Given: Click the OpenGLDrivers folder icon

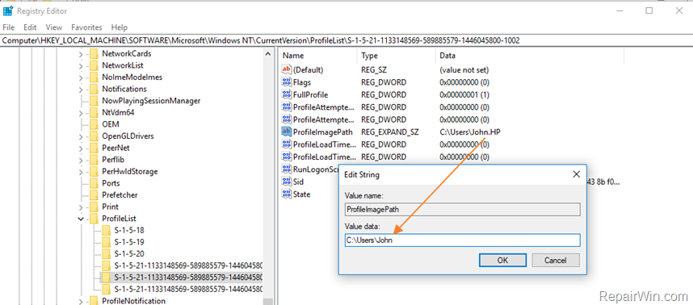Looking at the screenshot, I should (94, 136).
